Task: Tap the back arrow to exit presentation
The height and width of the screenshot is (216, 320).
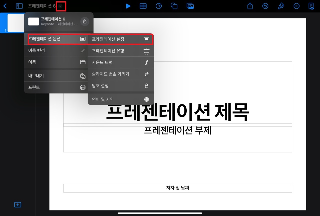Action: tap(5, 6)
